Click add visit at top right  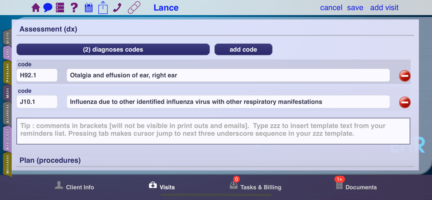[384, 8]
